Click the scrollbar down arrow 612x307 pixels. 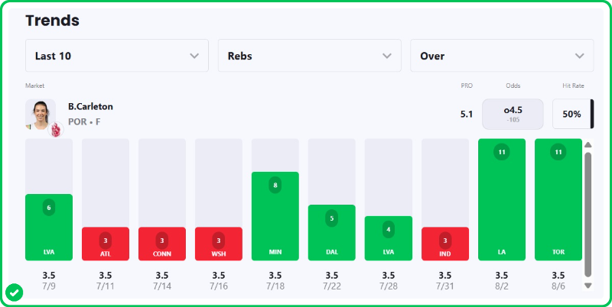coord(588,286)
